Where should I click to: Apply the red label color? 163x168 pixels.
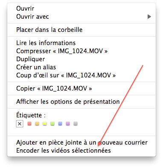pyautogui.click(x=29, y=123)
